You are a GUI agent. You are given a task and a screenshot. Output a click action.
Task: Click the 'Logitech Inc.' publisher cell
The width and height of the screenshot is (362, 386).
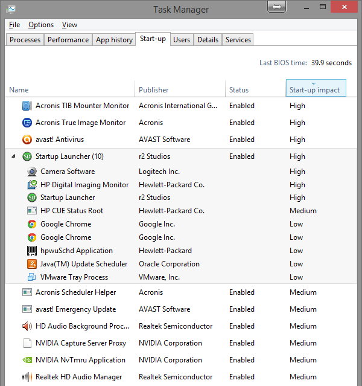159,172
